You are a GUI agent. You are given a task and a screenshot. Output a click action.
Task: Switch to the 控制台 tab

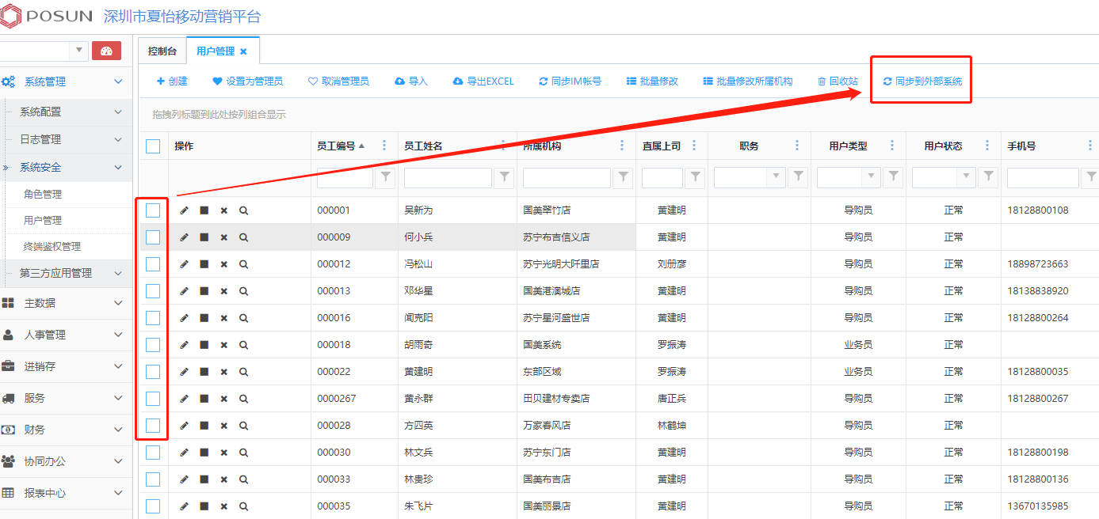click(x=162, y=51)
